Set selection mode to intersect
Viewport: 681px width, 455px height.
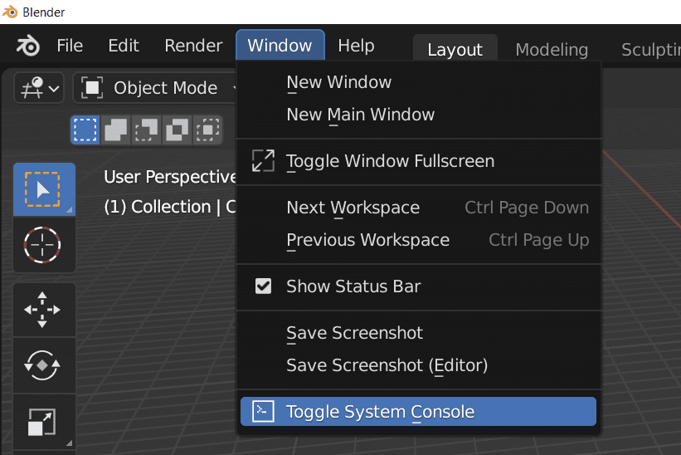207,130
